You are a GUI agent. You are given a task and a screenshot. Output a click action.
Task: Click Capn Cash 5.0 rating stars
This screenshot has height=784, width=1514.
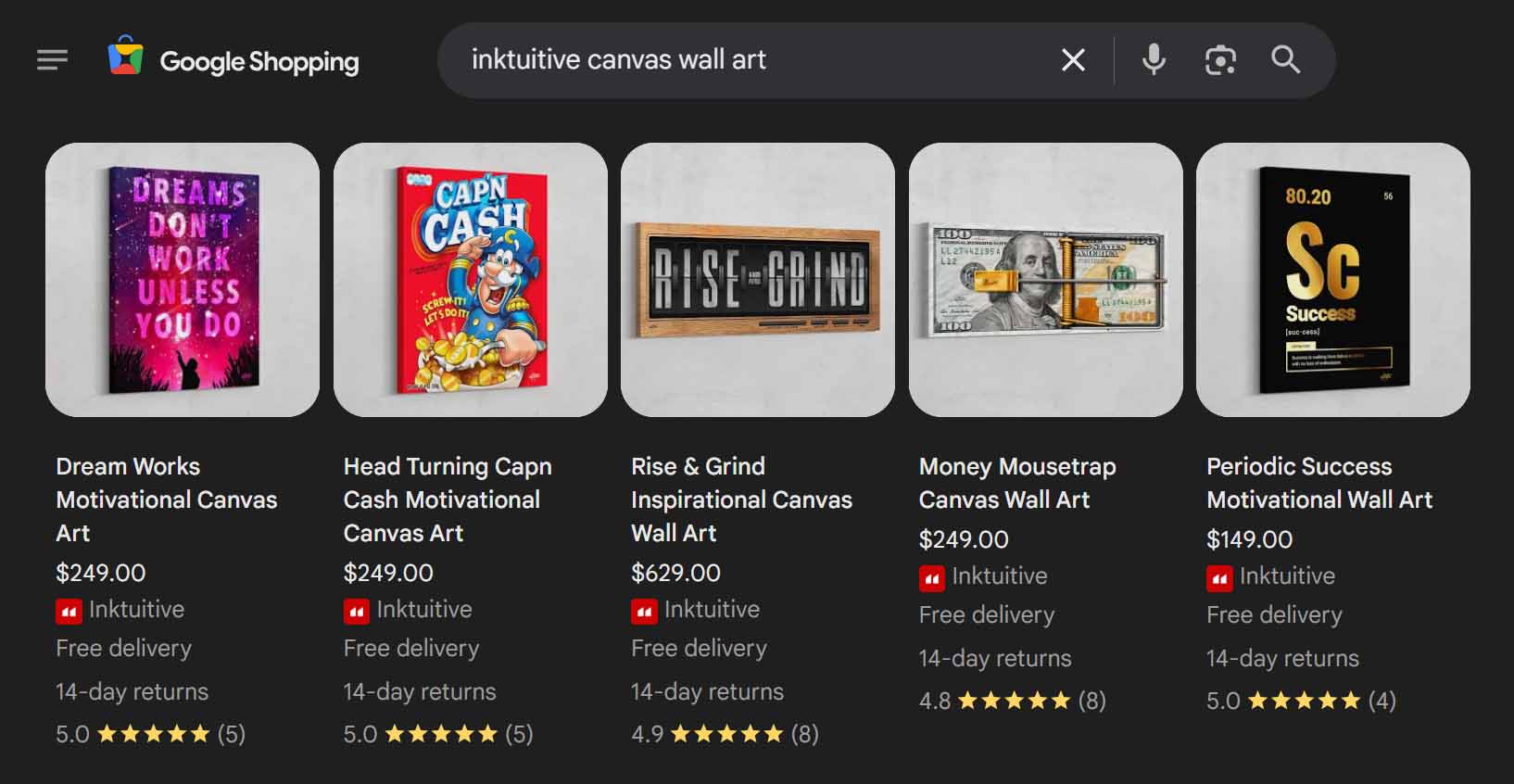tap(441, 734)
